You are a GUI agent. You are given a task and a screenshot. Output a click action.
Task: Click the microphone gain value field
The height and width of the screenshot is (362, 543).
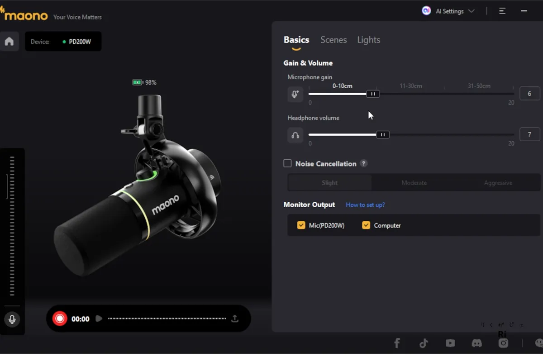[x=530, y=94]
